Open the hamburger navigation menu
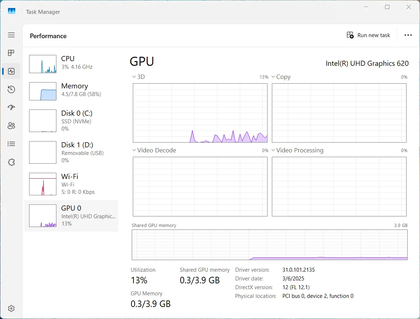The width and height of the screenshot is (420, 319). [x=11, y=35]
